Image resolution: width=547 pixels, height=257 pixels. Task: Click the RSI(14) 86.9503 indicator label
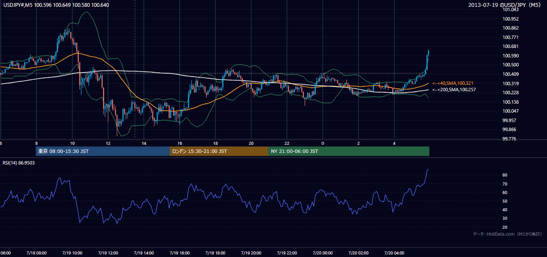coord(19,163)
